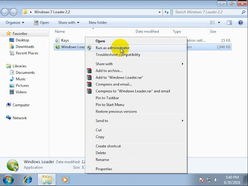Screen dimensions: 248x186
Task: Sort by the Name column header
Action: [x=93, y=31]
